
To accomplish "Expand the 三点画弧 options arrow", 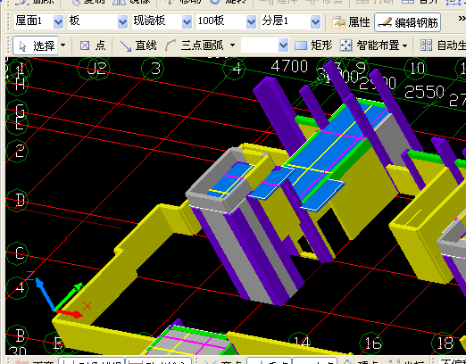I will click(232, 45).
